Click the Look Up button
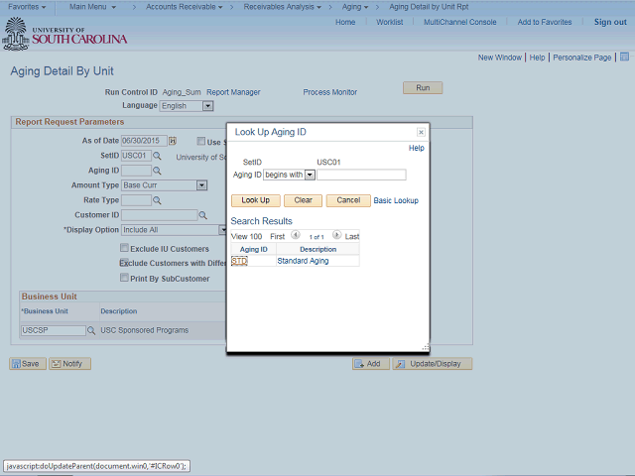635x476 pixels. pos(256,200)
